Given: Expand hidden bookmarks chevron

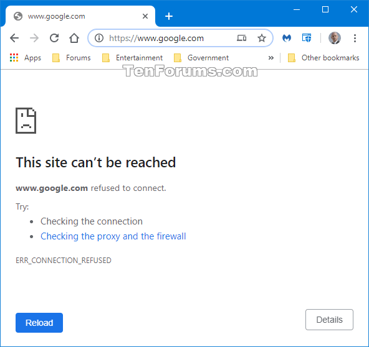Looking at the screenshot, I should (x=271, y=58).
